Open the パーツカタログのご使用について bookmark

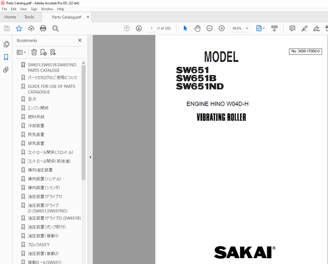[52, 77]
